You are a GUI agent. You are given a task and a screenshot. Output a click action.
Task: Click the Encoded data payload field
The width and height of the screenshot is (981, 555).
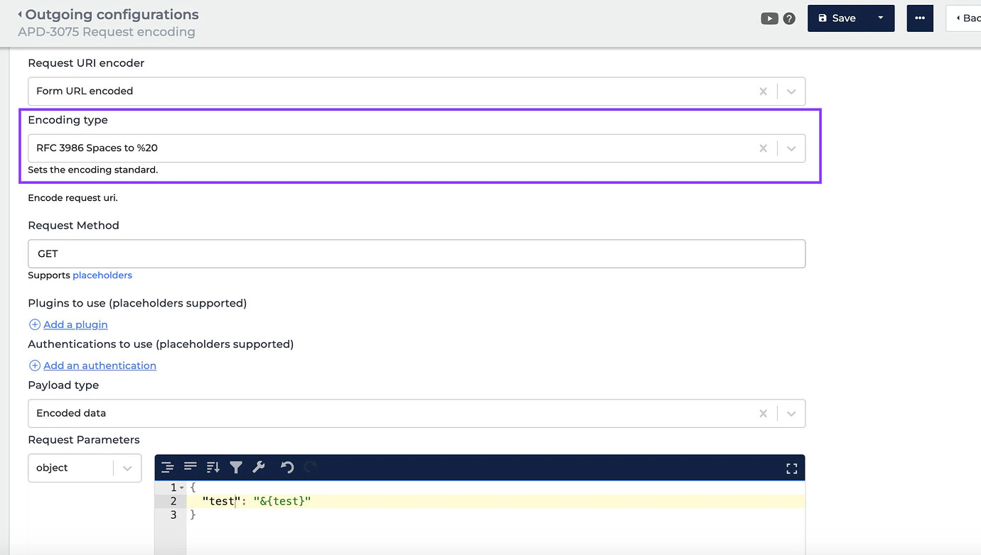pyautogui.click(x=417, y=413)
